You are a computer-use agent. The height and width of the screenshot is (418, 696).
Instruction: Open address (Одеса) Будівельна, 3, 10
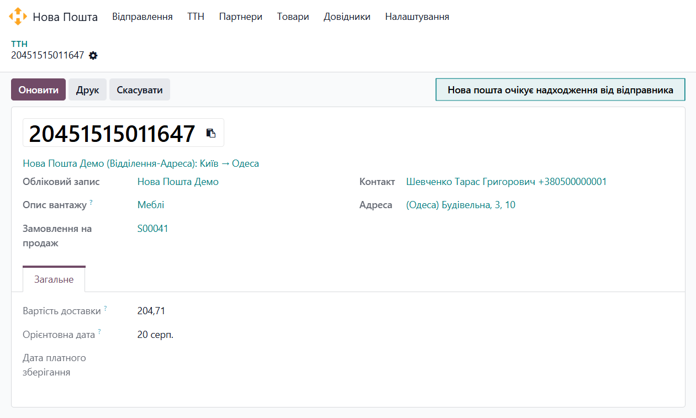461,205
